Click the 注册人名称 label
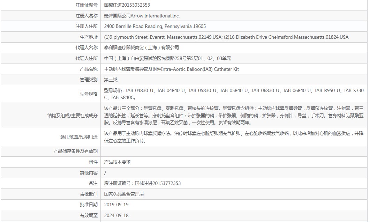370x222 pixels. pyautogui.click(x=86, y=16)
